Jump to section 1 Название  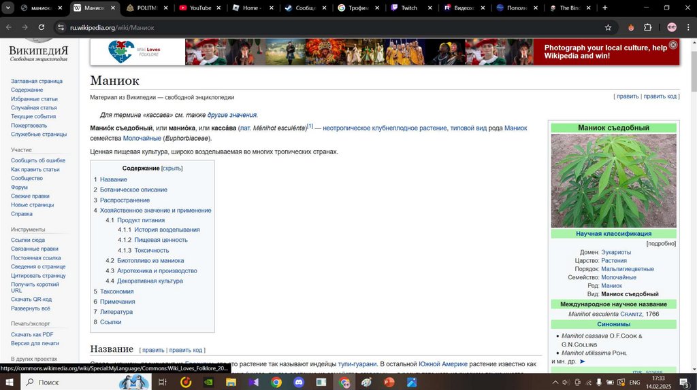(x=114, y=179)
